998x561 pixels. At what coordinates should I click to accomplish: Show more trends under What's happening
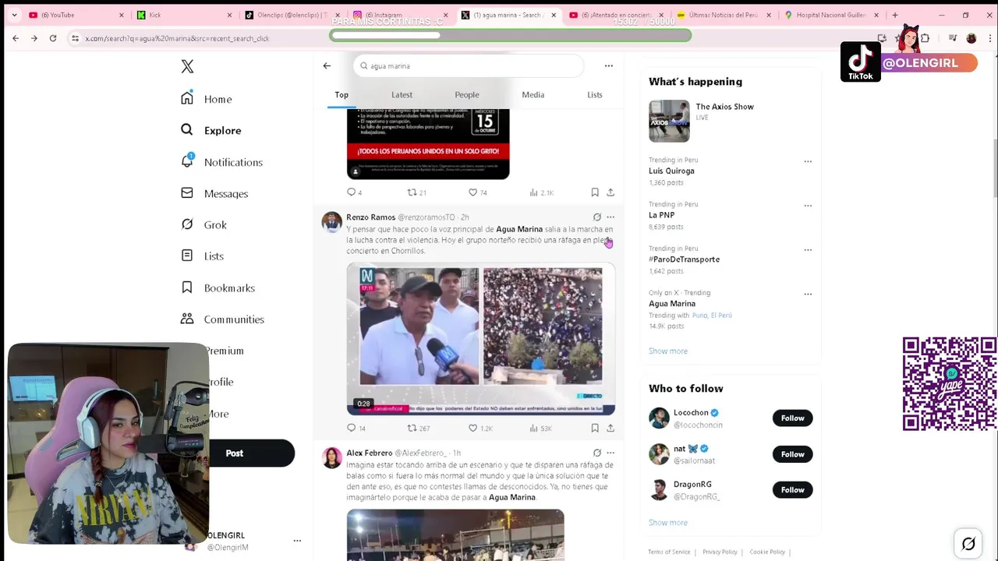point(668,351)
